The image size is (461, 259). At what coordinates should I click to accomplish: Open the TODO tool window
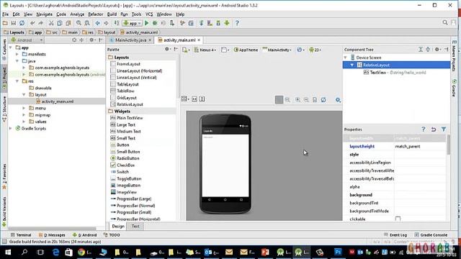coord(112,235)
